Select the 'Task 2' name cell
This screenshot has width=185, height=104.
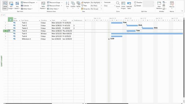point(31,25)
